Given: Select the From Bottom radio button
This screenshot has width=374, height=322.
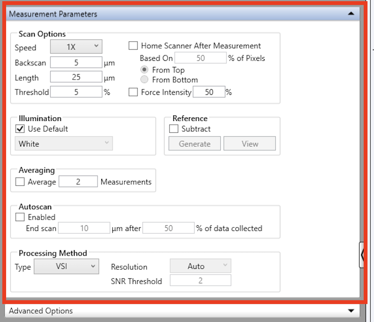Looking at the screenshot, I should (145, 80).
